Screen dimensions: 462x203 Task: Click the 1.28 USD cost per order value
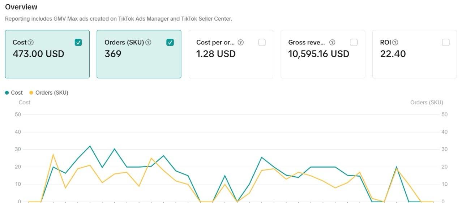tap(216, 54)
